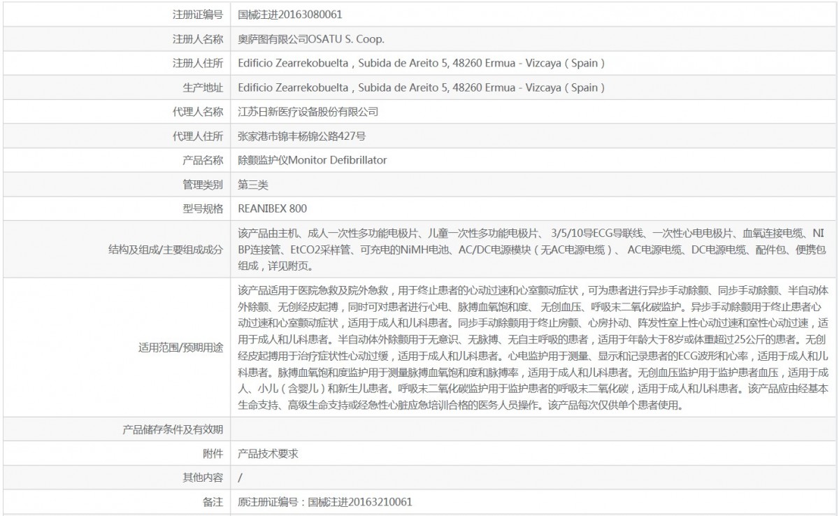
Task: Click the 结构及组成/主要组成成分 label
Action: click(x=166, y=249)
